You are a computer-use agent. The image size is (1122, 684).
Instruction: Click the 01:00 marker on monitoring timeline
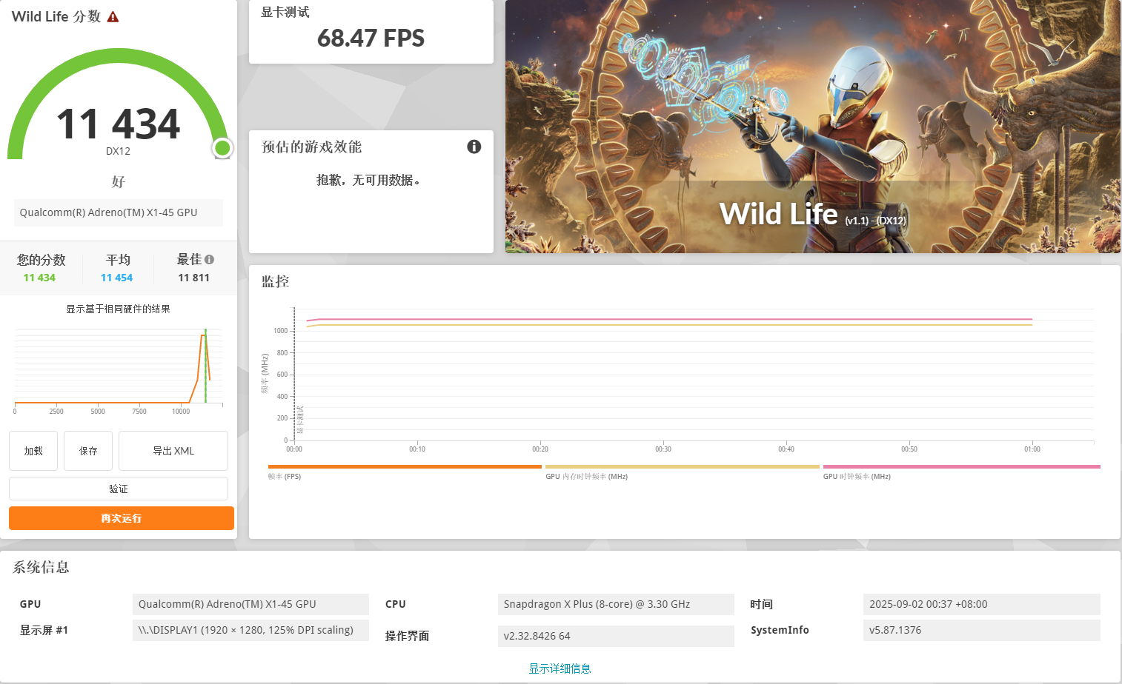1032,449
